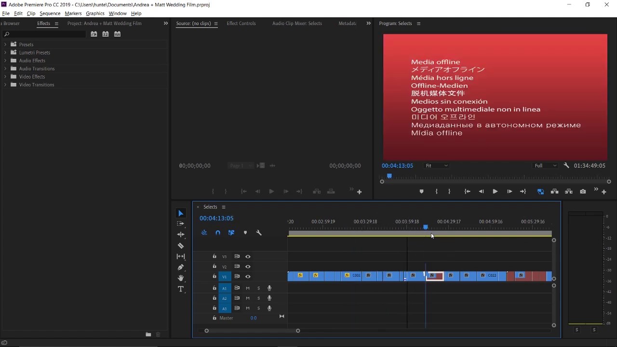
Task: Switch to Audio Clip Mixer: Selects tab
Action: click(x=297, y=23)
